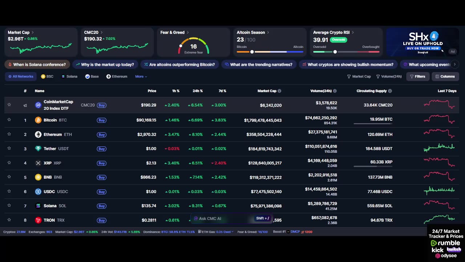Open the Columns button
The image size is (465, 262).
point(445,76)
